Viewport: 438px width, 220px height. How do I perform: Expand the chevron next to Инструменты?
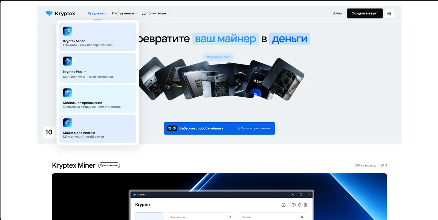(136, 13)
